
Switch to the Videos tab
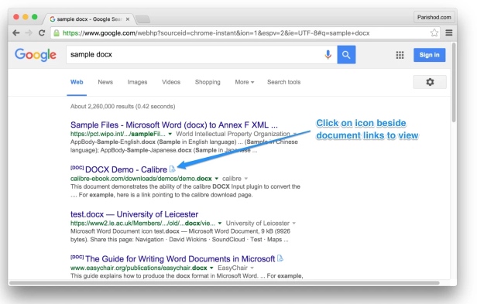click(x=171, y=82)
